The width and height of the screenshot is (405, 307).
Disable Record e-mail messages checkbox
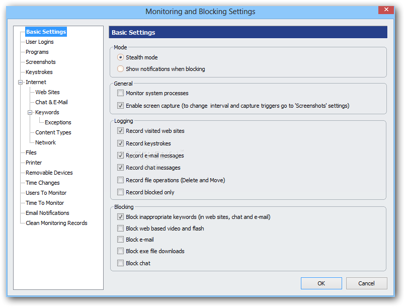click(x=120, y=156)
